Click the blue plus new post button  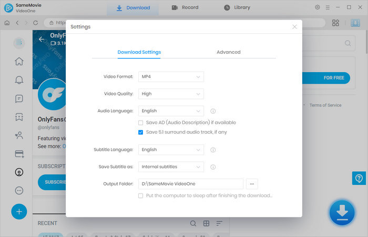pyautogui.click(x=19, y=212)
